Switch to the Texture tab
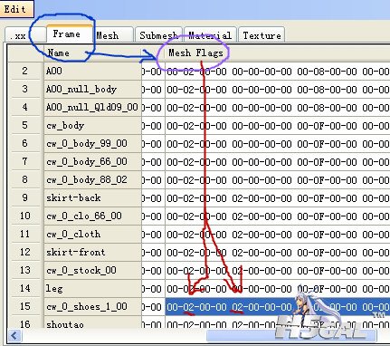This screenshot has width=390, height=346. [262, 35]
